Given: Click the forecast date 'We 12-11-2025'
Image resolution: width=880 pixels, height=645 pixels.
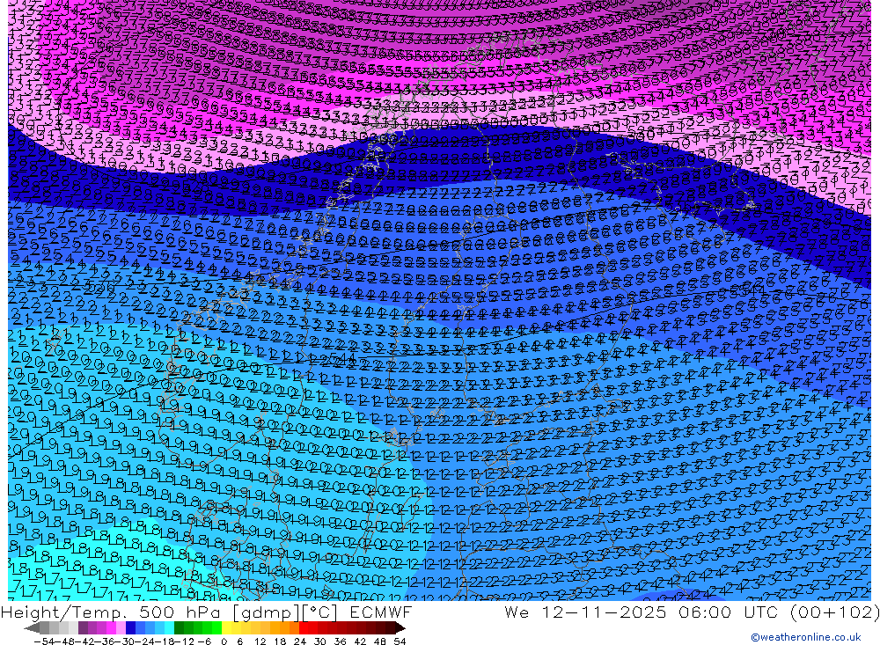Looking at the screenshot, I should [x=585, y=612].
